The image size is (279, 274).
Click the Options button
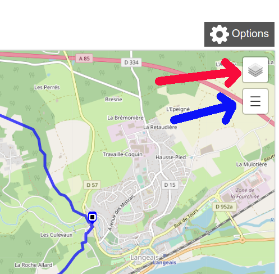(239, 34)
